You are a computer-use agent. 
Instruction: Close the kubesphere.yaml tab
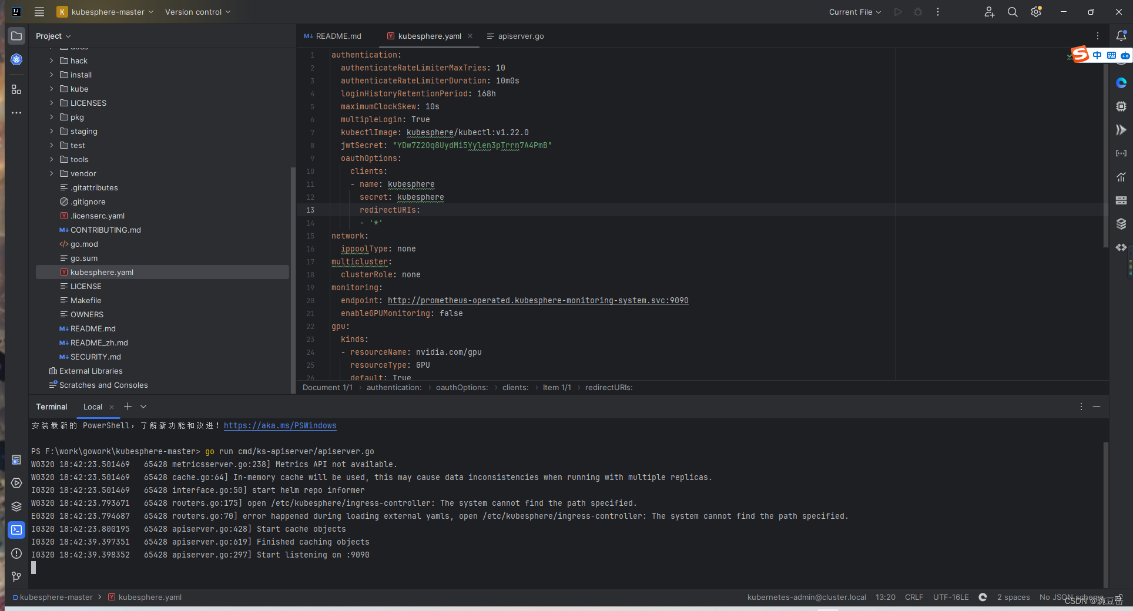470,36
